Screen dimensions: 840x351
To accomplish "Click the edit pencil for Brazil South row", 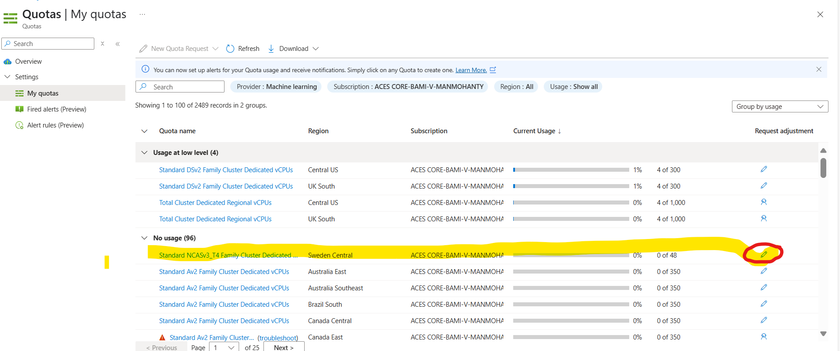I will click(x=763, y=304).
